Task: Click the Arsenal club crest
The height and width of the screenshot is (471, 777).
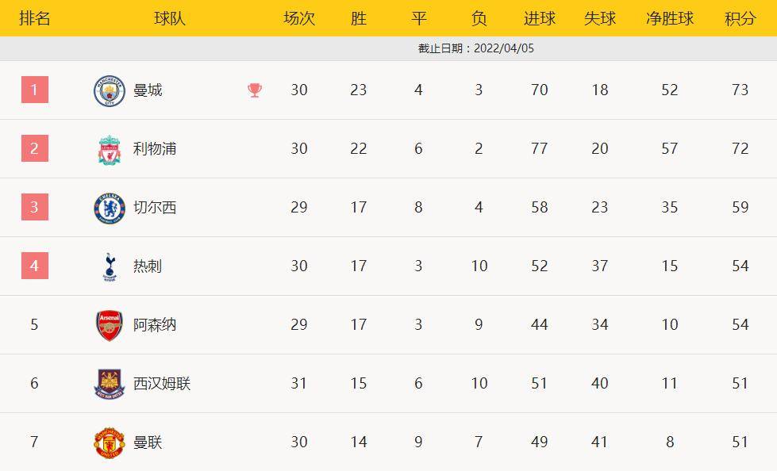Action: 110,325
